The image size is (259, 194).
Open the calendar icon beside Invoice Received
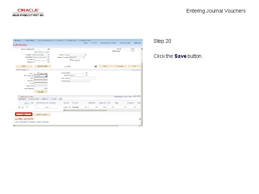click(49, 49)
